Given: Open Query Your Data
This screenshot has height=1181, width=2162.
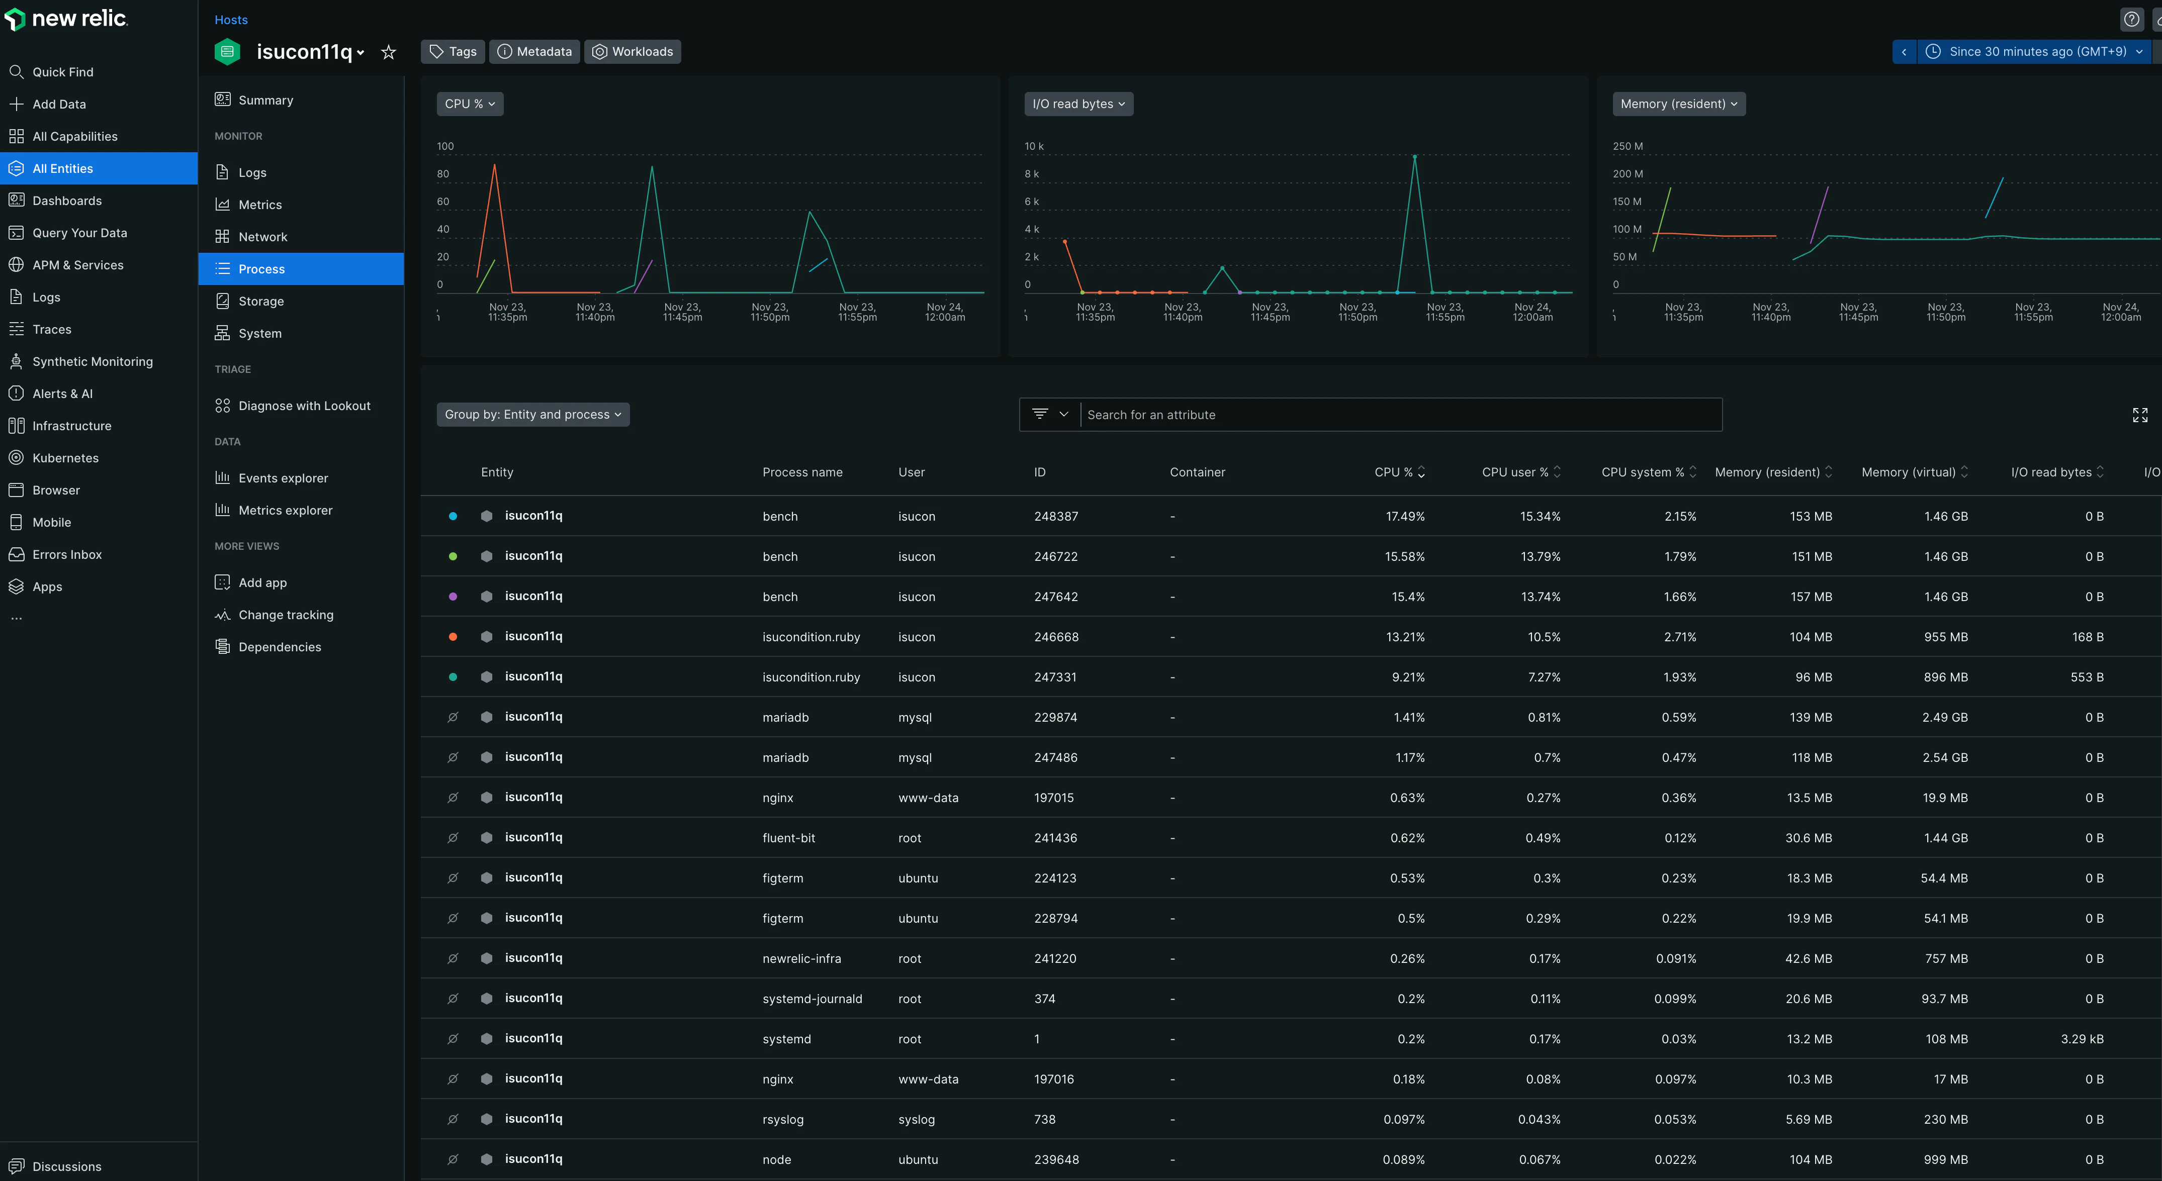Looking at the screenshot, I should 80,232.
